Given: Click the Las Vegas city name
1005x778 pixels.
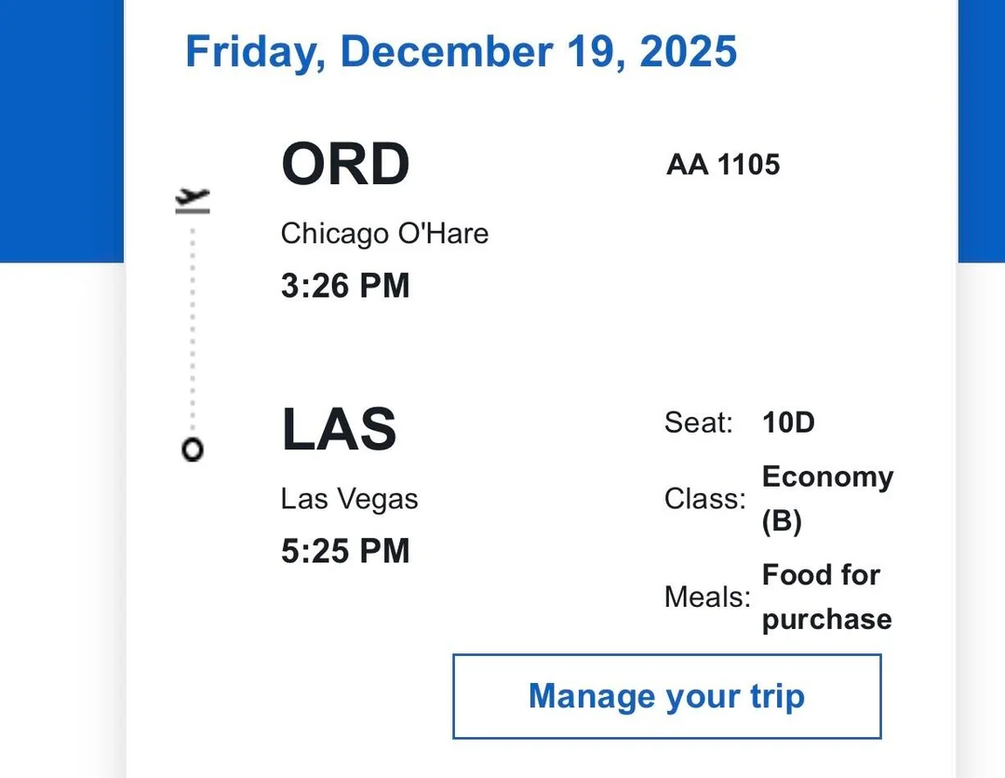Looking at the screenshot, I should 349,499.
